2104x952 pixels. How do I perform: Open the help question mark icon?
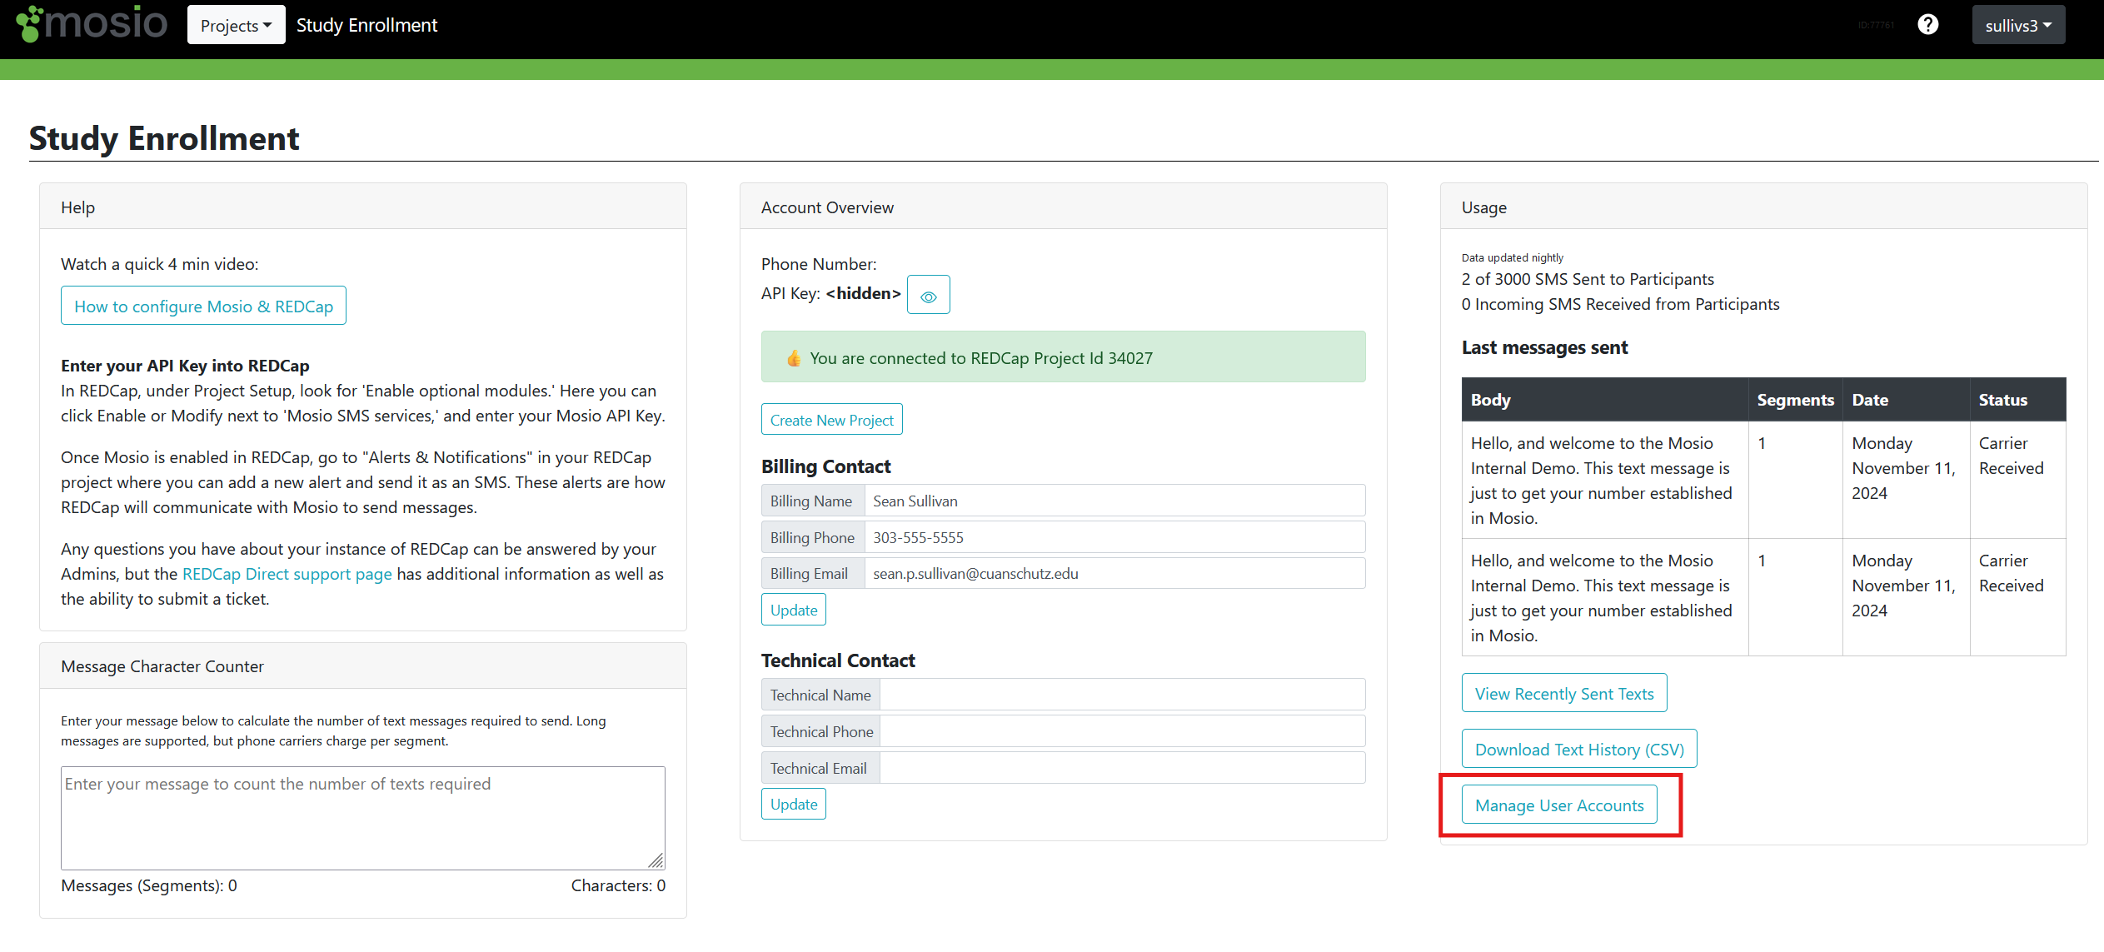(1927, 25)
